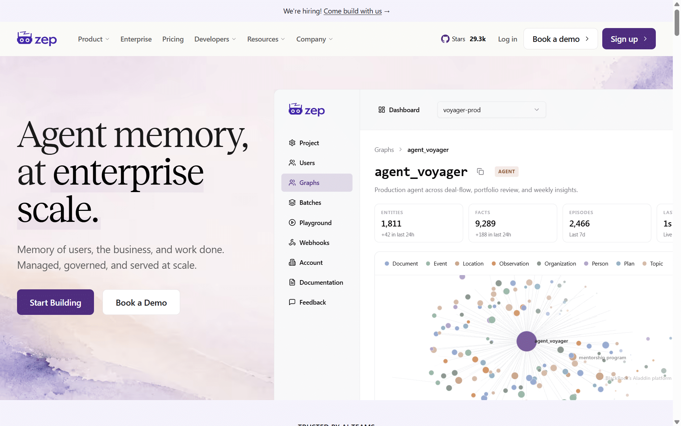Image resolution: width=681 pixels, height=426 pixels.
Task: Expand the Product menu
Action: tap(94, 39)
